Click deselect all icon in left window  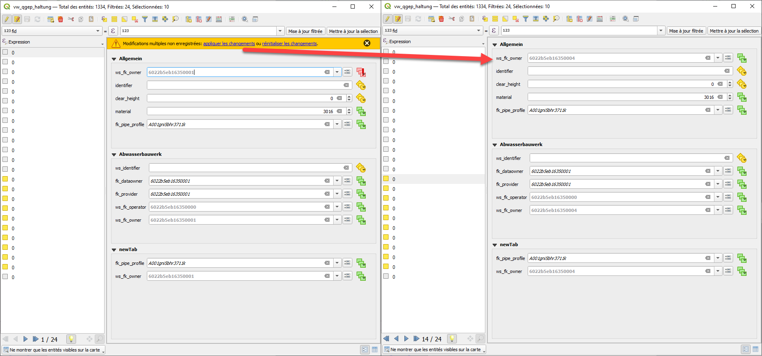click(x=135, y=19)
